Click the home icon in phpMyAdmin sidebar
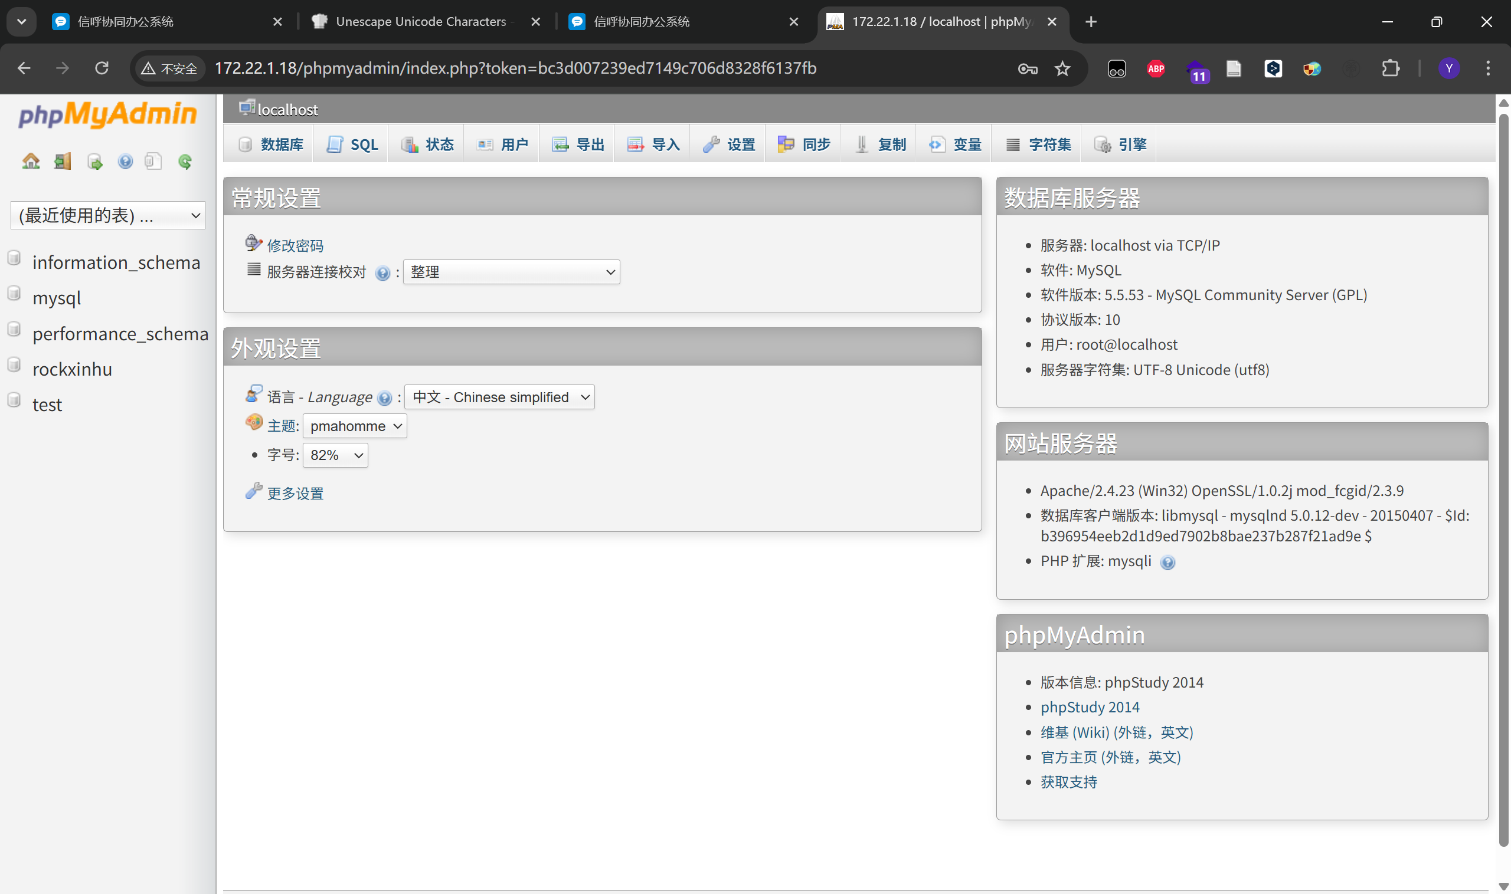1511x894 pixels. pos(31,162)
